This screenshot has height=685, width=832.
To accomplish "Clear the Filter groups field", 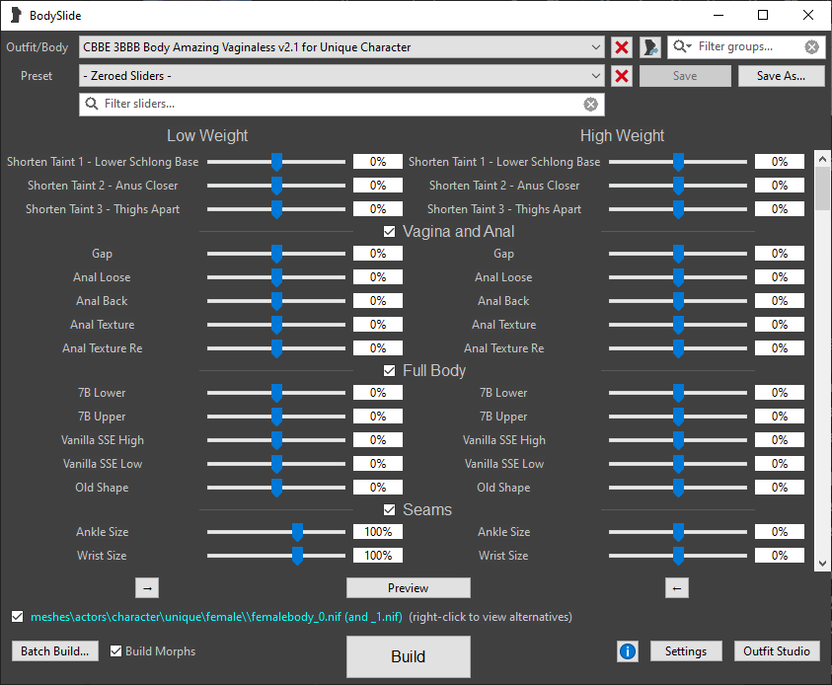I will (811, 47).
